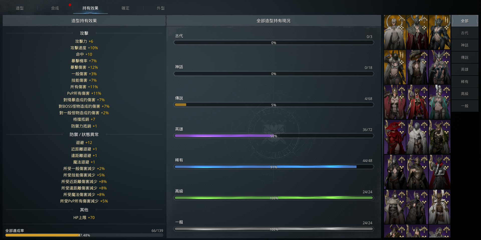Pick the white robe winged-helmet costume thumbnail
Screen dimensions: 481x240
coord(439,207)
